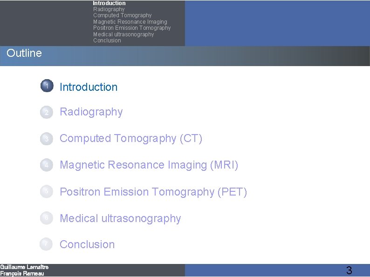The image size is (370, 277).
Task: Open the Introduction outline entry
Action: point(89,87)
